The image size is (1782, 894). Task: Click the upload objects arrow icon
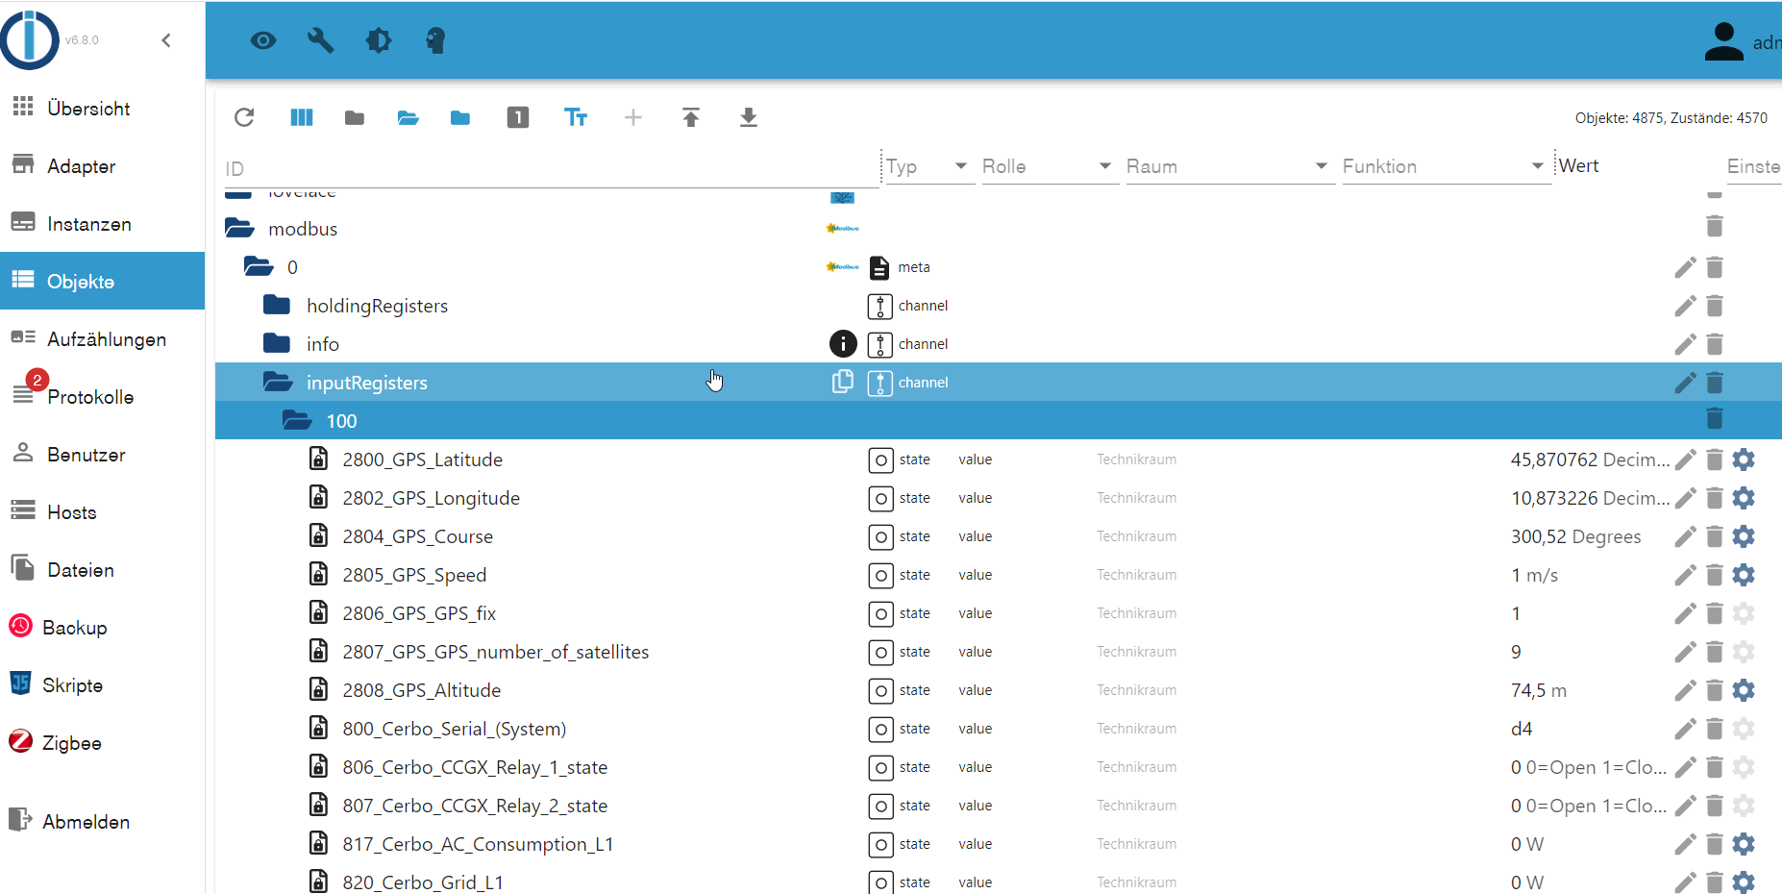691,117
